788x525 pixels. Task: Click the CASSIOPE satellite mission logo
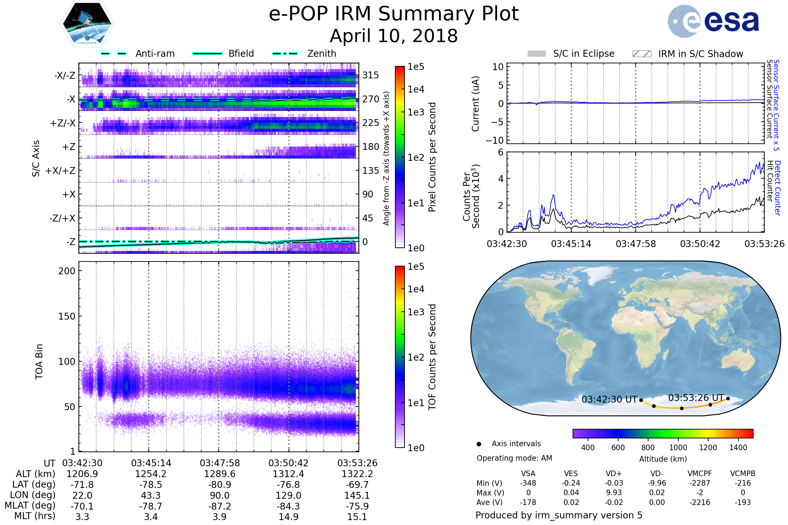point(87,24)
